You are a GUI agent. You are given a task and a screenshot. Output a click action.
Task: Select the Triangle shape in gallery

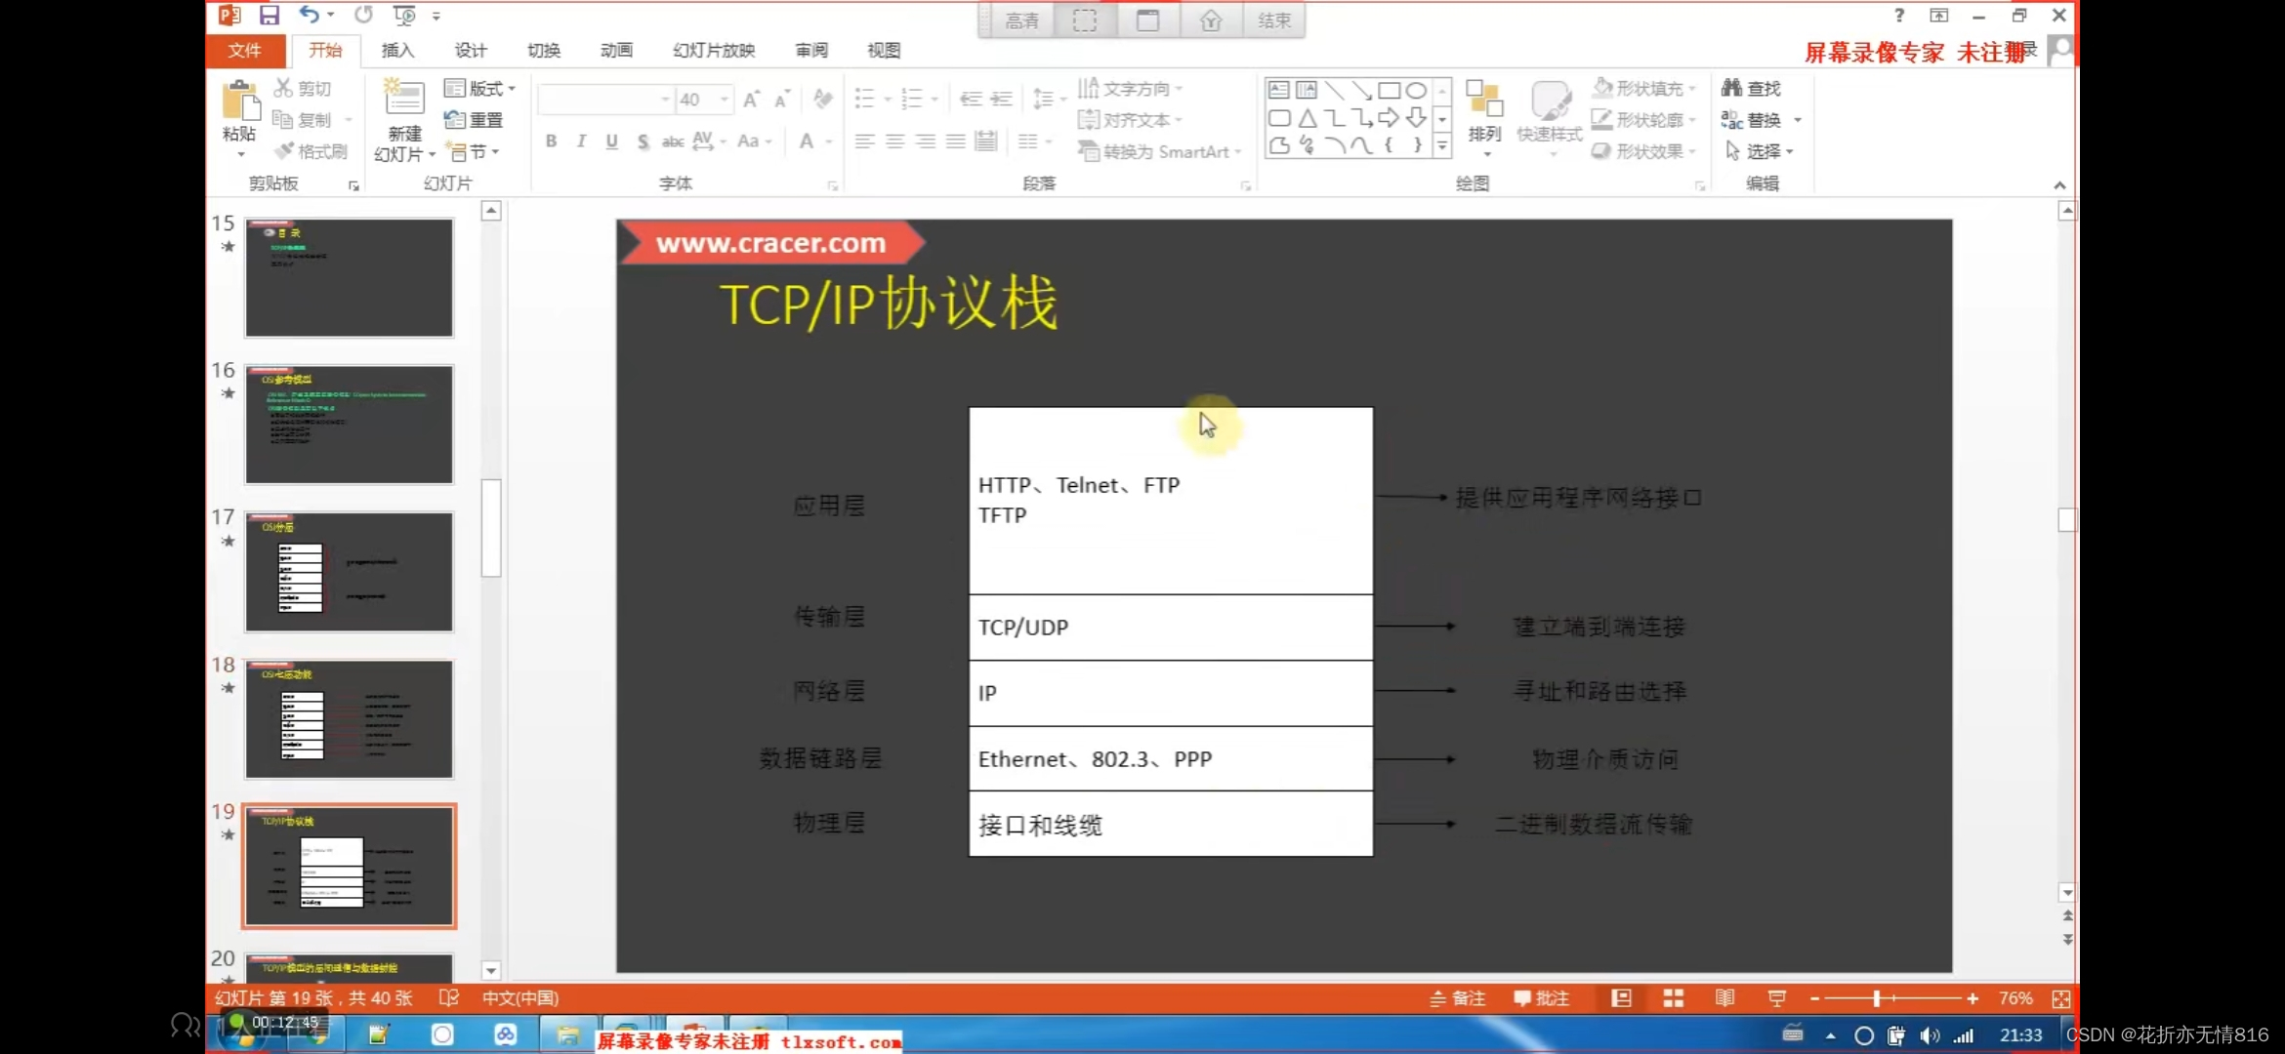pos(1307,119)
